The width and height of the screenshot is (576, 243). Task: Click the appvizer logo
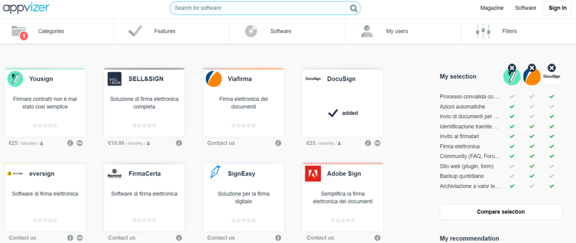26,7
